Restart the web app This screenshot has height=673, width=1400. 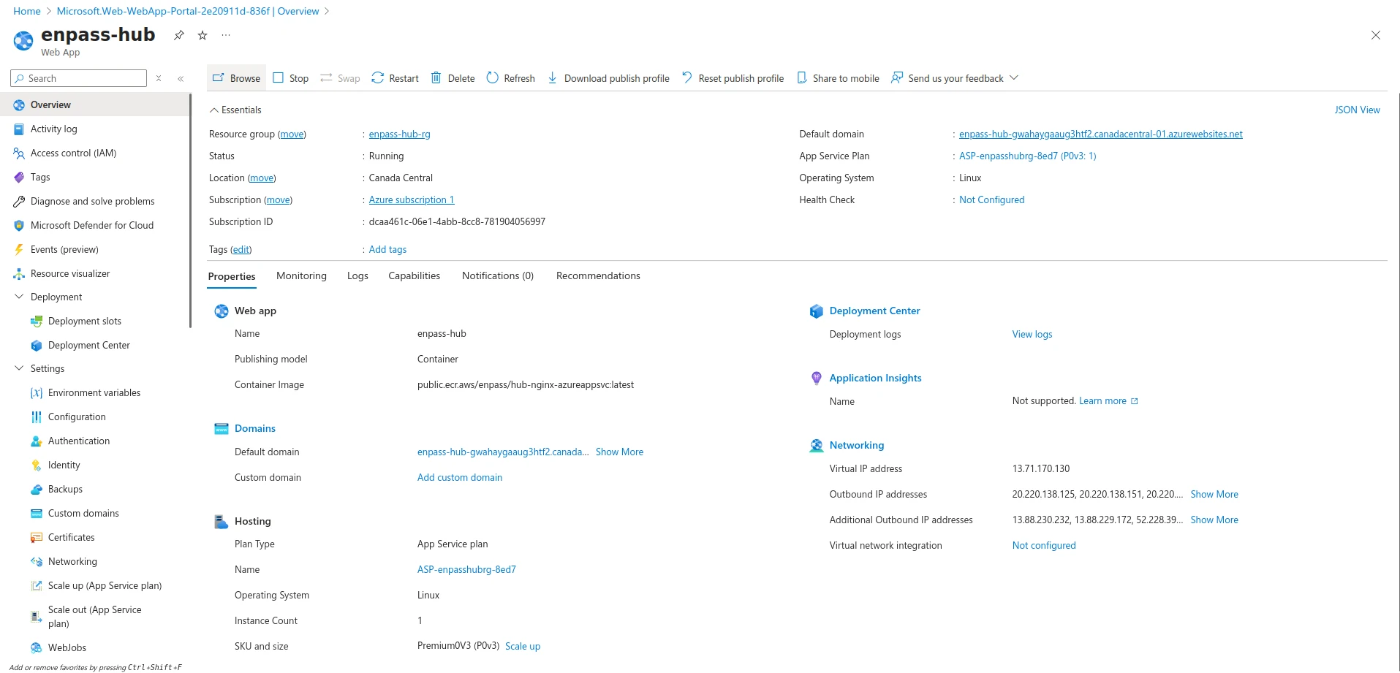(x=395, y=78)
